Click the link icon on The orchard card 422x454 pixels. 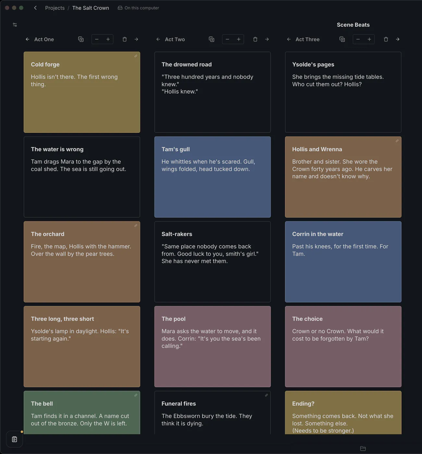click(136, 226)
